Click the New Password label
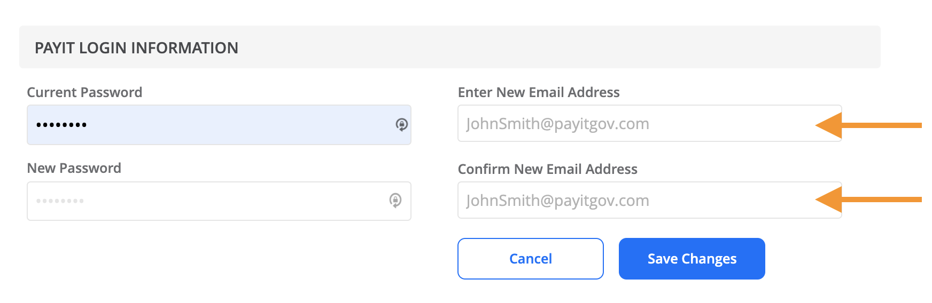 74,168
